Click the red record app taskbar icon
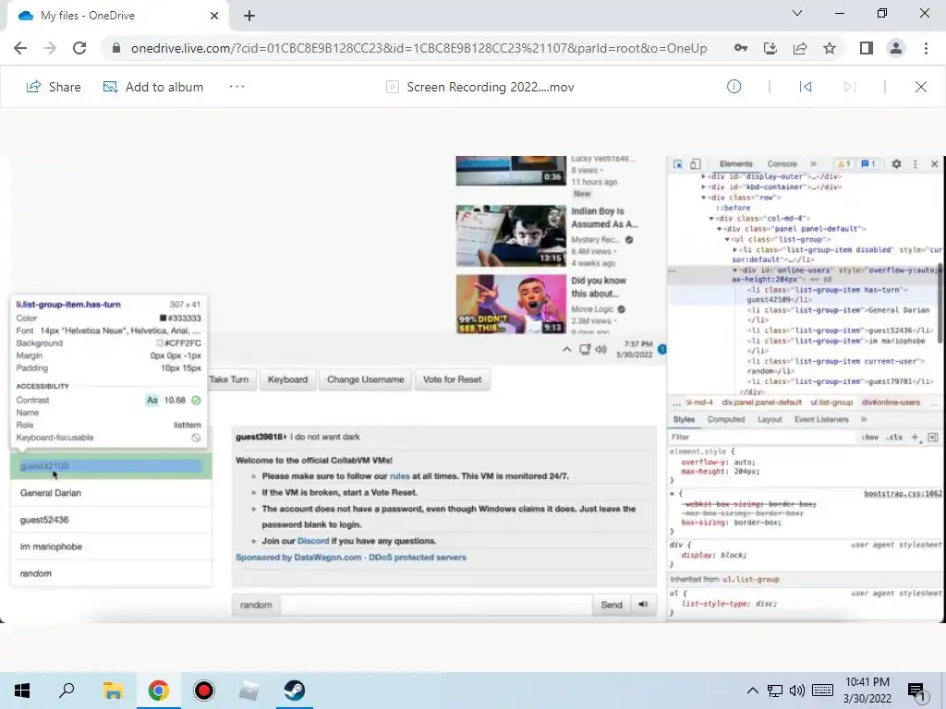The width and height of the screenshot is (946, 709). point(204,691)
